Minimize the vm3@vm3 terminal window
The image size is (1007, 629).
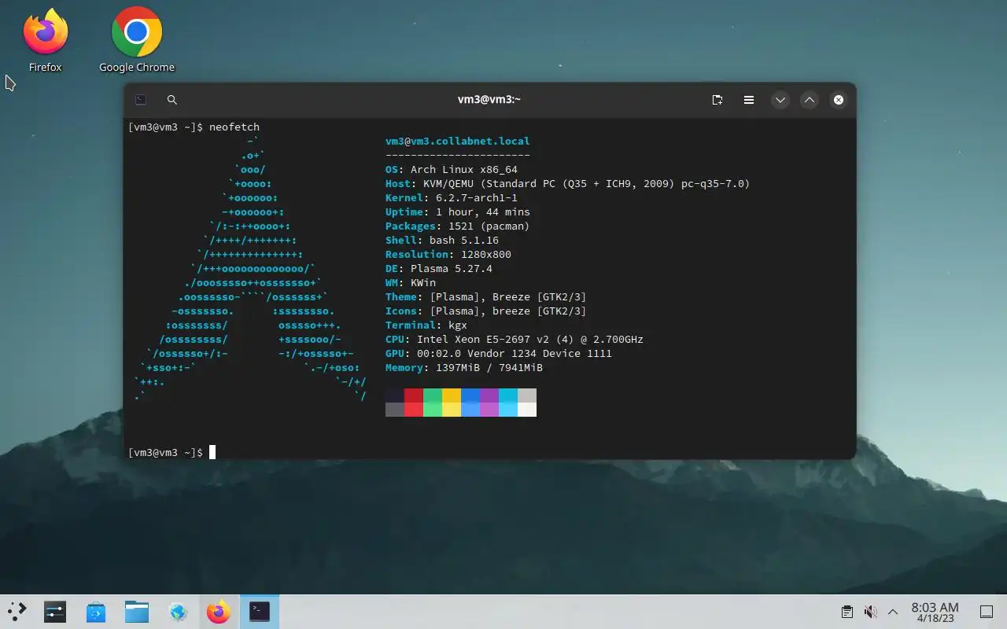coord(780,100)
